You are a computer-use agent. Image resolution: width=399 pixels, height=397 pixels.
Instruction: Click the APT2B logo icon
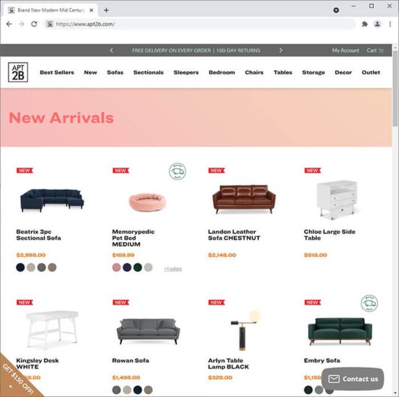coord(18,72)
